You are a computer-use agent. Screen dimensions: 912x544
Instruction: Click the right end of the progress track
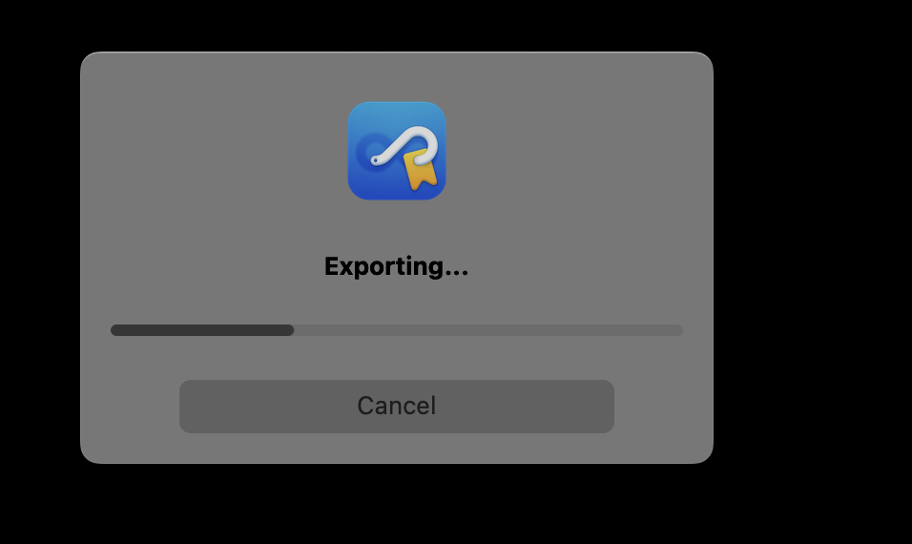(679, 330)
